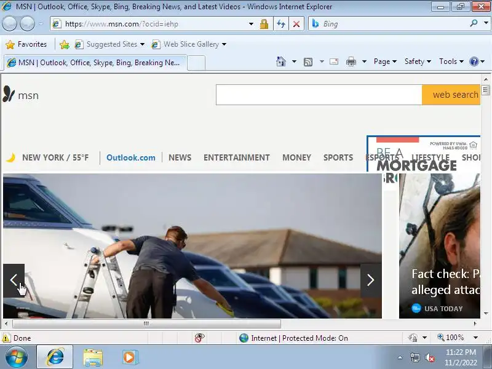
Task: Open a new blank tab
Action: [x=196, y=63]
